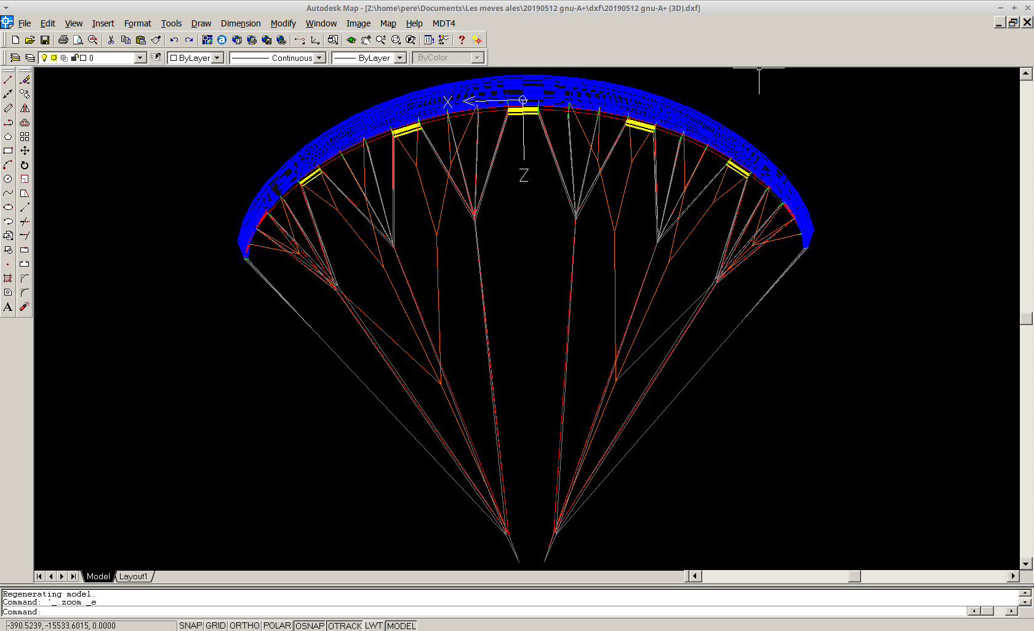Screen dimensions: 1034x631
Task: Click the Match Properties paintbrush icon
Action: [x=156, y=40]
